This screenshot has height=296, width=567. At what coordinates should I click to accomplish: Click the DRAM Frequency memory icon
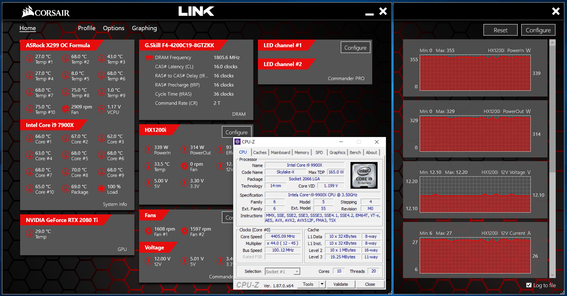tap(149, 57)
